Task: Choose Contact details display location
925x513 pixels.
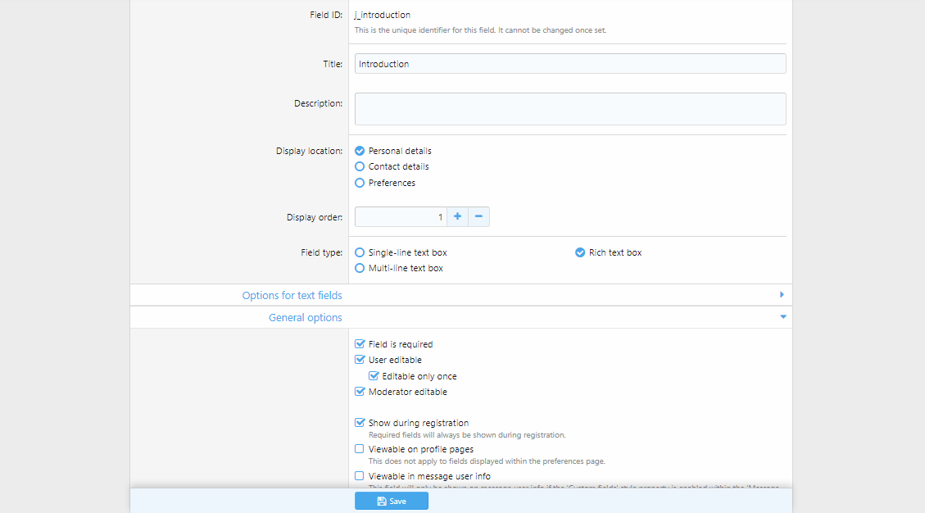Action: (360, 166)
